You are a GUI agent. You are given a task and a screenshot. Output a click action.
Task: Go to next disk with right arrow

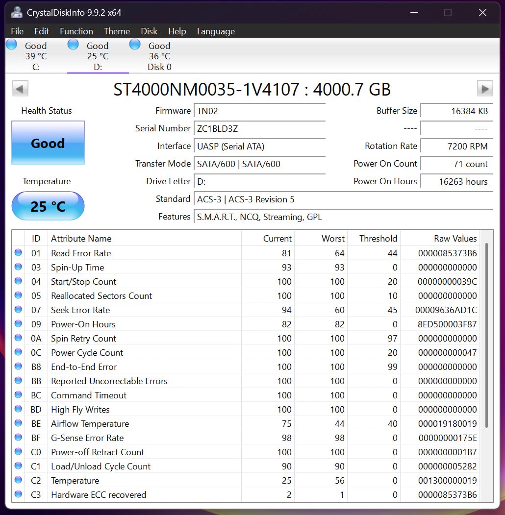pos(485,89)
